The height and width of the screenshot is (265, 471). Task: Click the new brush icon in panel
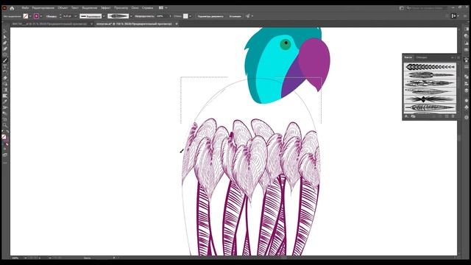click(447, 116)
